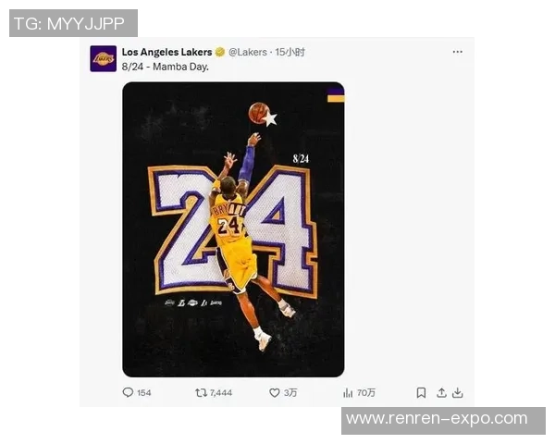Click the share upload arrow icon

(x=441, y=392)
